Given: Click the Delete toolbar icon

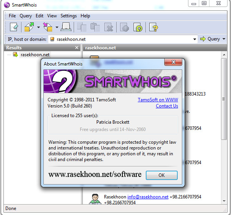Looking at the screenshot, I should 109,27.
